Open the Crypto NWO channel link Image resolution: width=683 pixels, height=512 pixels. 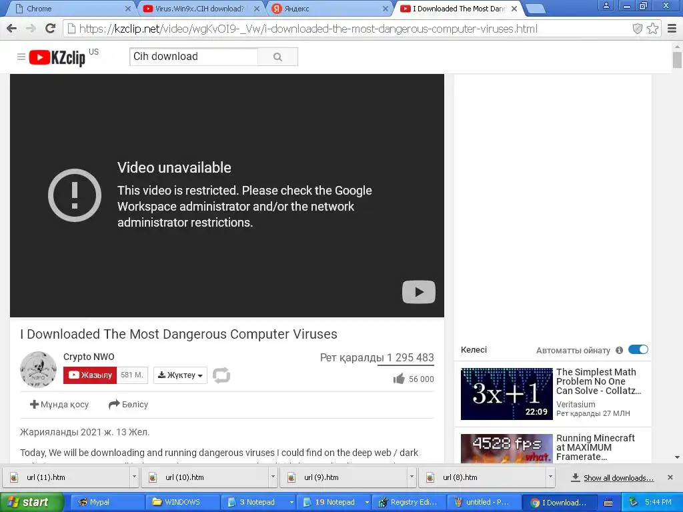(x=89, y=357)
